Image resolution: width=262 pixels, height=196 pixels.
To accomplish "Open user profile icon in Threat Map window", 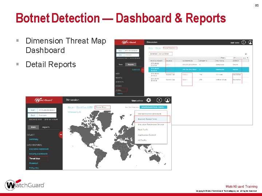I will point(167,100).
